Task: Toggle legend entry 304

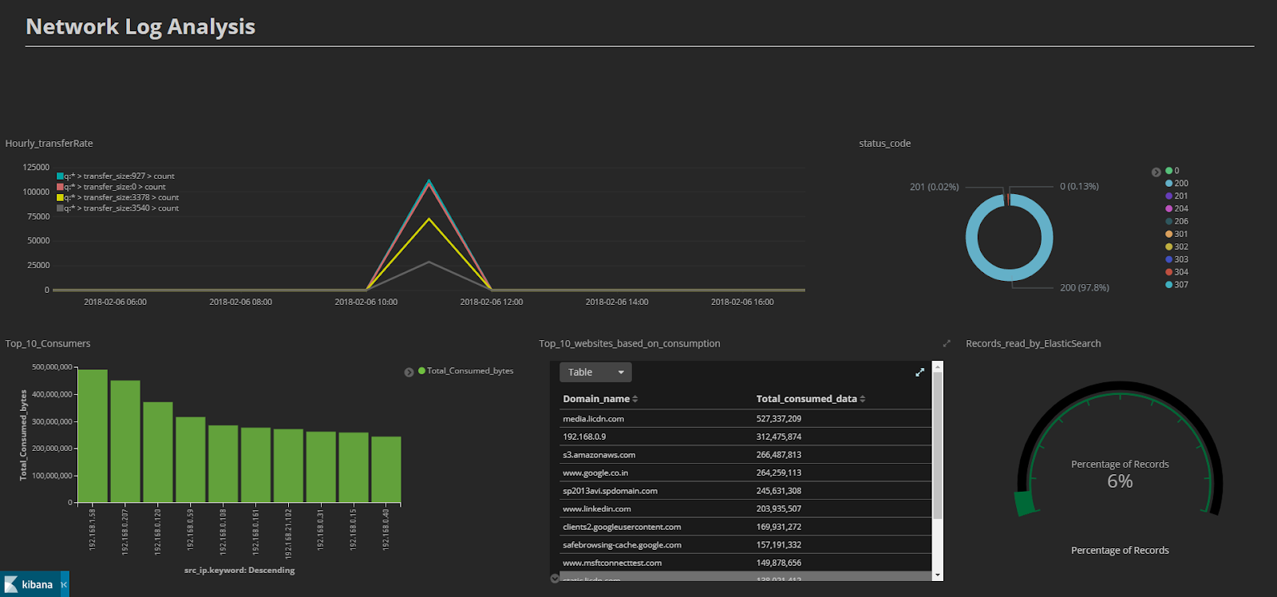Action: click(x=1176, y=272)
